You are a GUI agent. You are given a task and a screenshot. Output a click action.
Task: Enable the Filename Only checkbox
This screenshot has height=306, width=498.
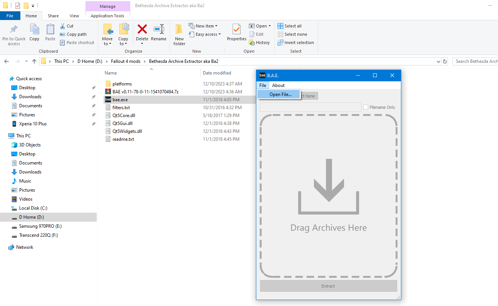pyautogui.click(x=366, y=107)
